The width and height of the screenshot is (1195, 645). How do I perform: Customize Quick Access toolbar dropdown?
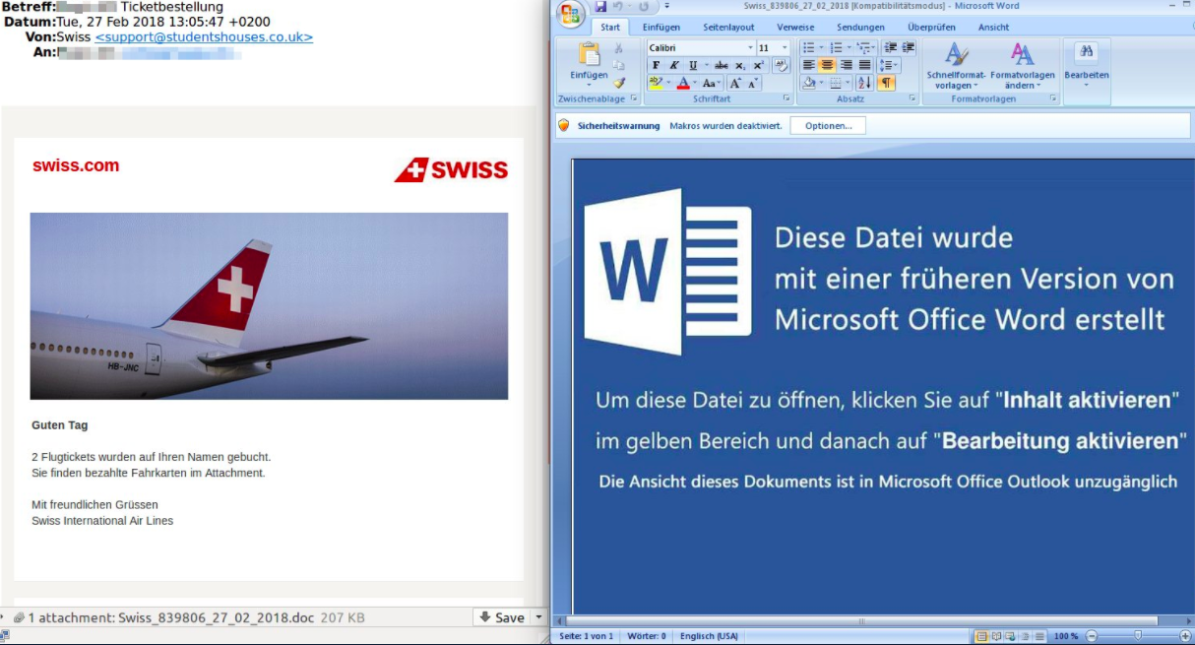[x=667, y=6]
